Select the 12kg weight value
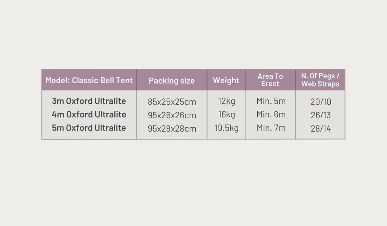Screen dimensions: 387x226 click(x=226, y=101)
